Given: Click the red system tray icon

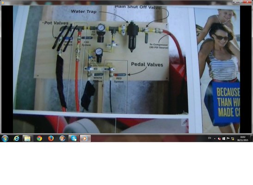Looking at the screenshot, I should 219,139.
